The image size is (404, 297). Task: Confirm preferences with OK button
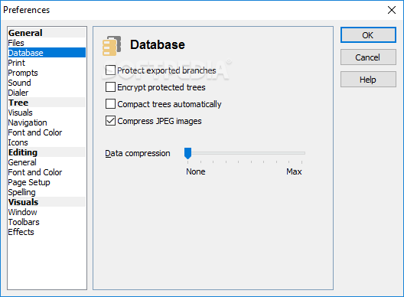(368, 35)
